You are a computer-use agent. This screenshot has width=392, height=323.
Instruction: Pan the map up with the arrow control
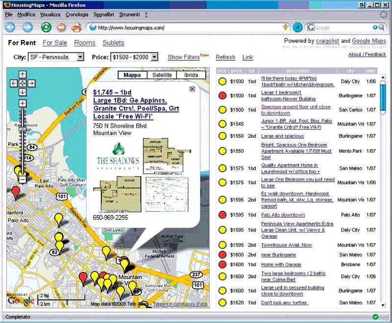click(23, 74)
